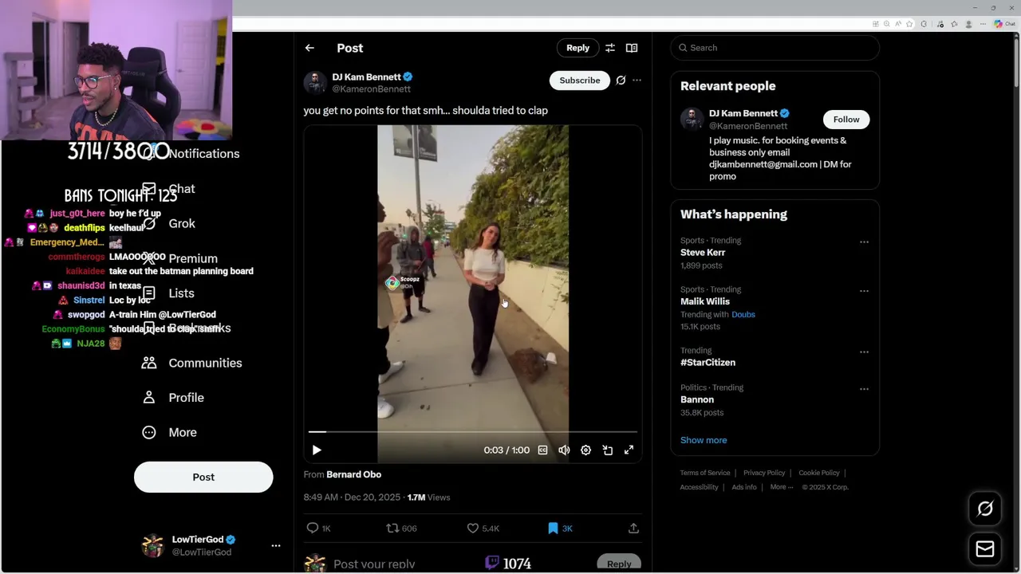Play the video

[x=317, y=450]
